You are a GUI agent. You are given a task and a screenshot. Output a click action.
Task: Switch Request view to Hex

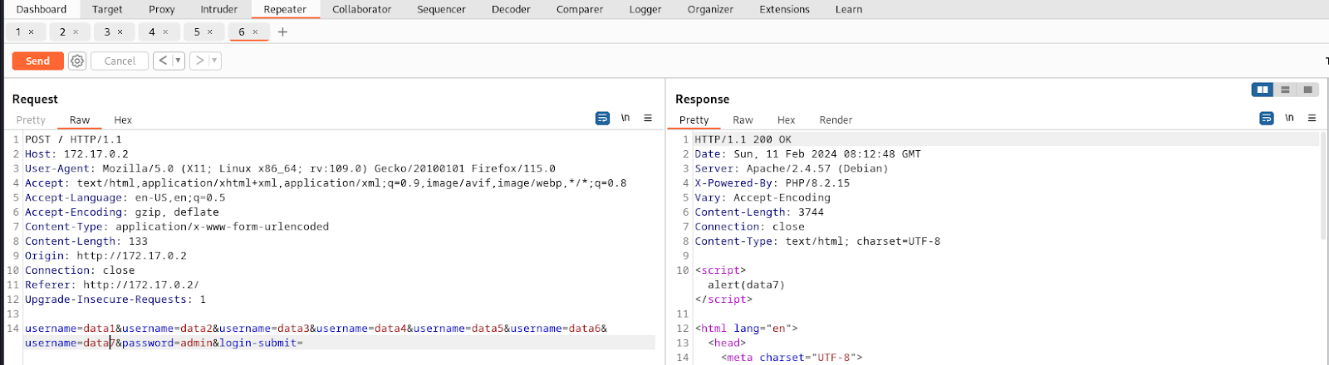click(x=123, y=120)
